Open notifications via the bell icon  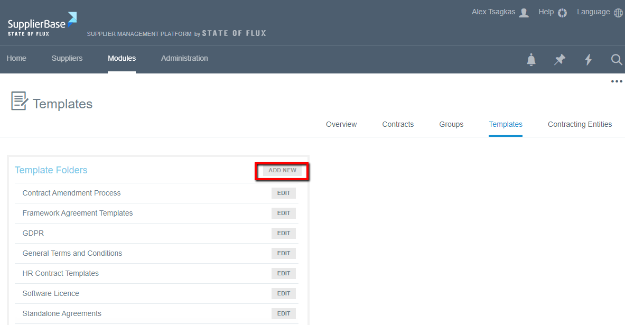click(x=531, y=60)
